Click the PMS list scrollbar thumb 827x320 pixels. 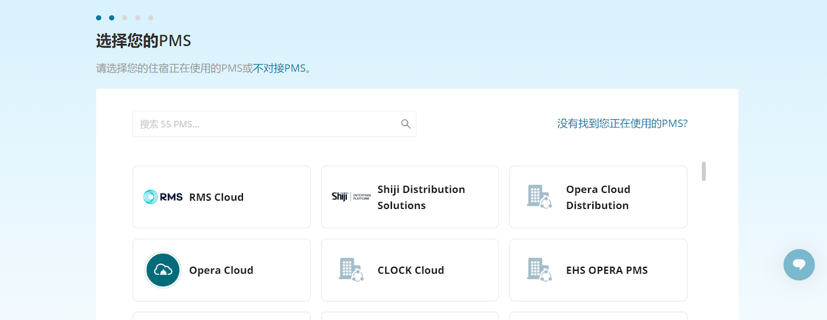point(703,171)
